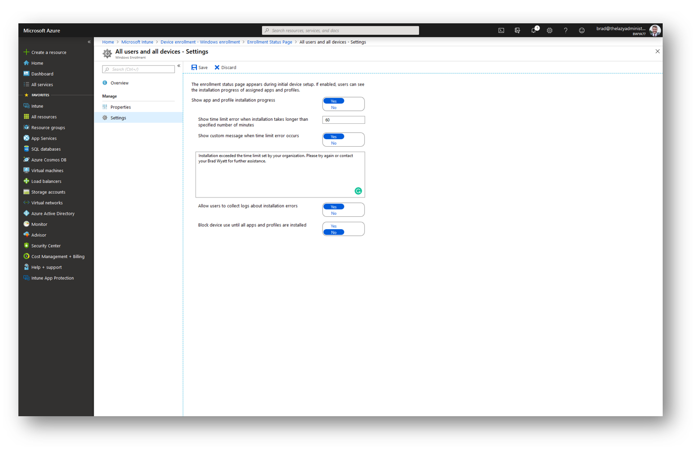The image size is (693, 454).
Task: Open the help question mark icon
Action: click(x=565, y=30)
